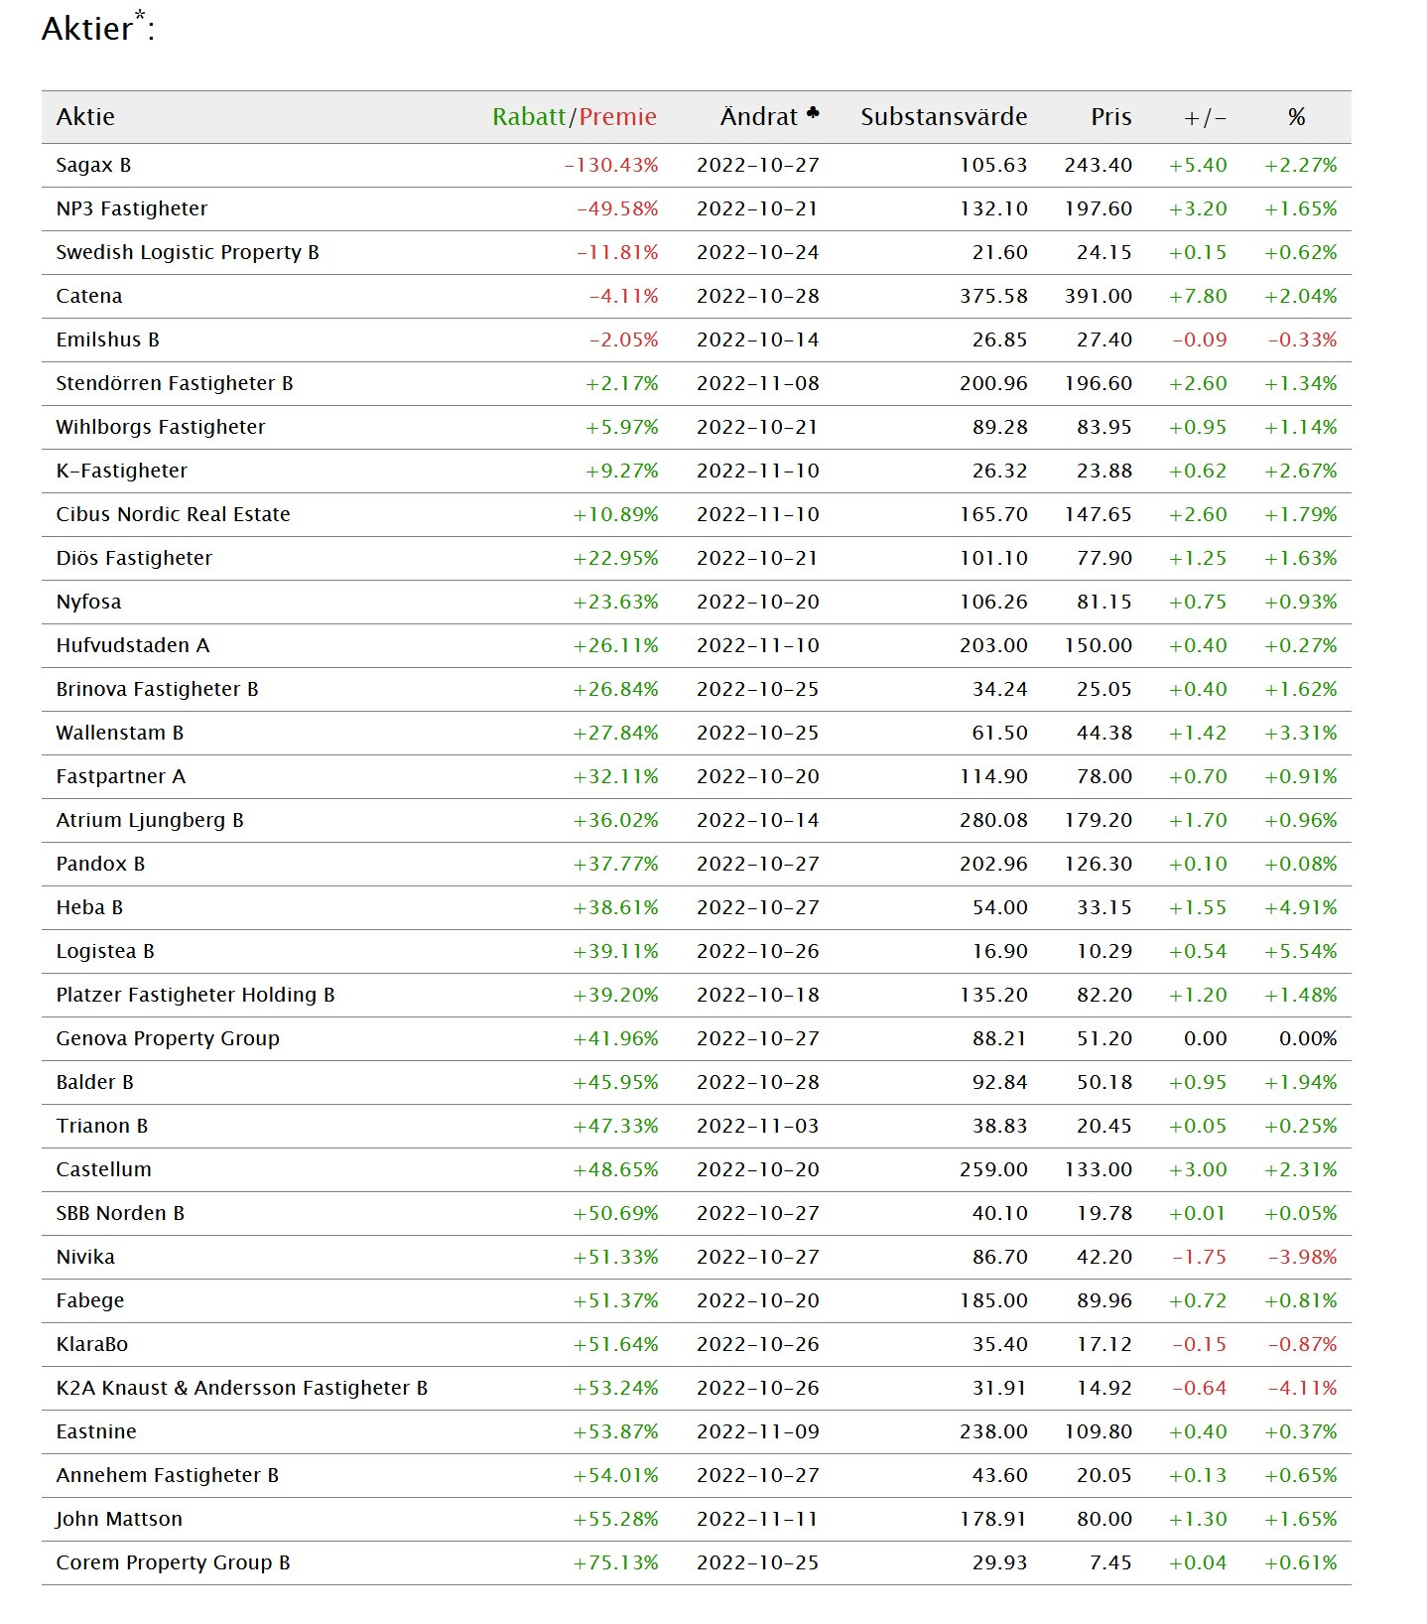
Task: Select Annehem Fastigheter B
Action: tap(168, 1475)
